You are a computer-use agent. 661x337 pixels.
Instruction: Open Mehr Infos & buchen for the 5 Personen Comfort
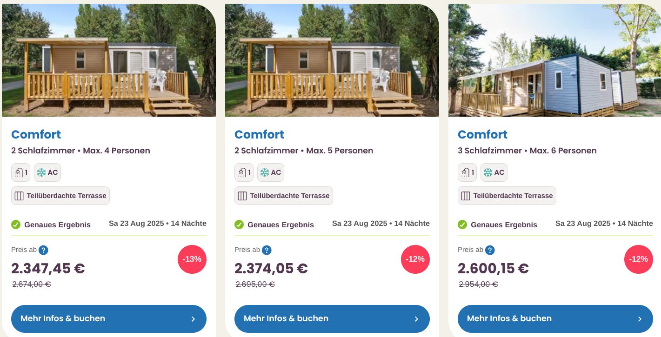coord(332,319)
